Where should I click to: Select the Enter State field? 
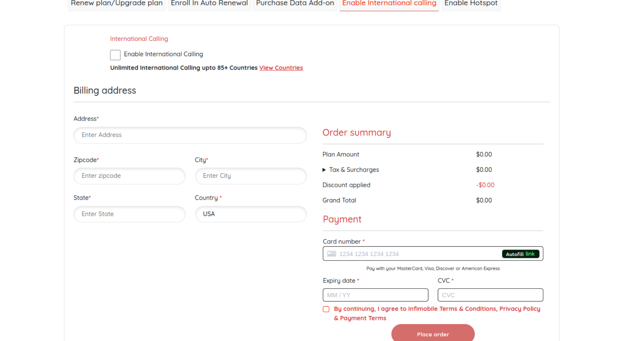click(129, 214)
